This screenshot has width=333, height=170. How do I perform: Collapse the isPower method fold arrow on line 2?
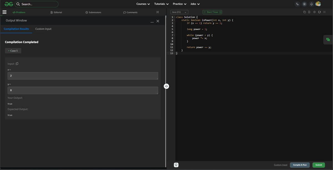174,20
